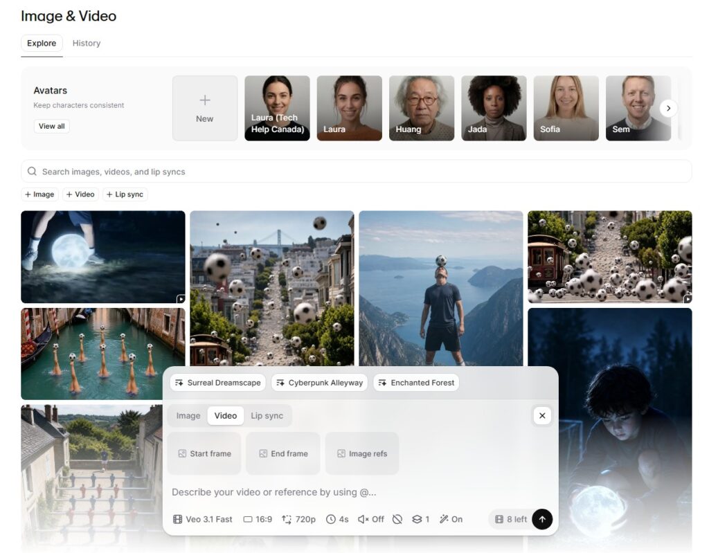
Task: Add a Video filter chip
Action: [x=80, y=194]
